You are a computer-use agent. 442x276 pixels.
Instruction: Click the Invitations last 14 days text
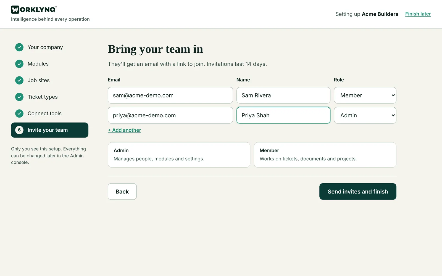pos(237,64)
